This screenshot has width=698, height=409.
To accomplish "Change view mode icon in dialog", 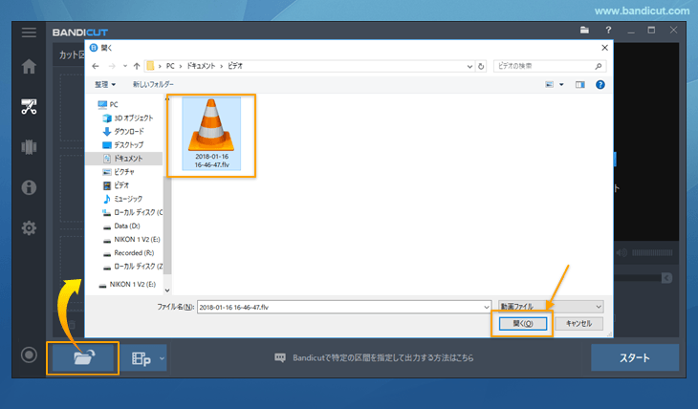I will (550, 84).
